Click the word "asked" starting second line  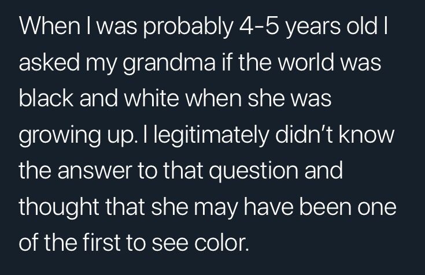(49, 62)
